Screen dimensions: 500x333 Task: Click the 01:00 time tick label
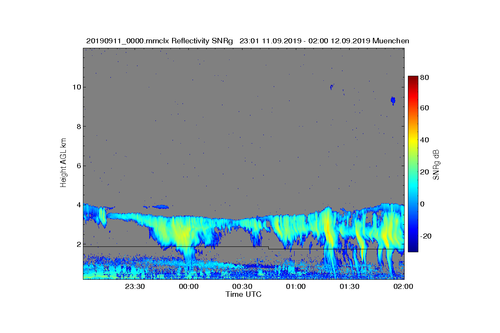(x=296, y=287)
